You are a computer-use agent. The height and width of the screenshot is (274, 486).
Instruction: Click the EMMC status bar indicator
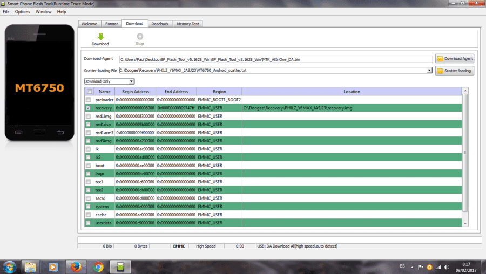[x=179, y=246]
